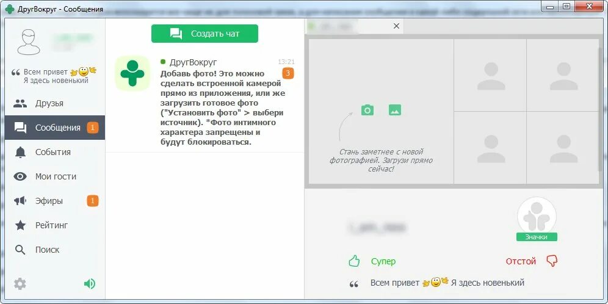The image size is (608, 304).
Task: Click the unread badge 3 on the message
Action: 288,73
